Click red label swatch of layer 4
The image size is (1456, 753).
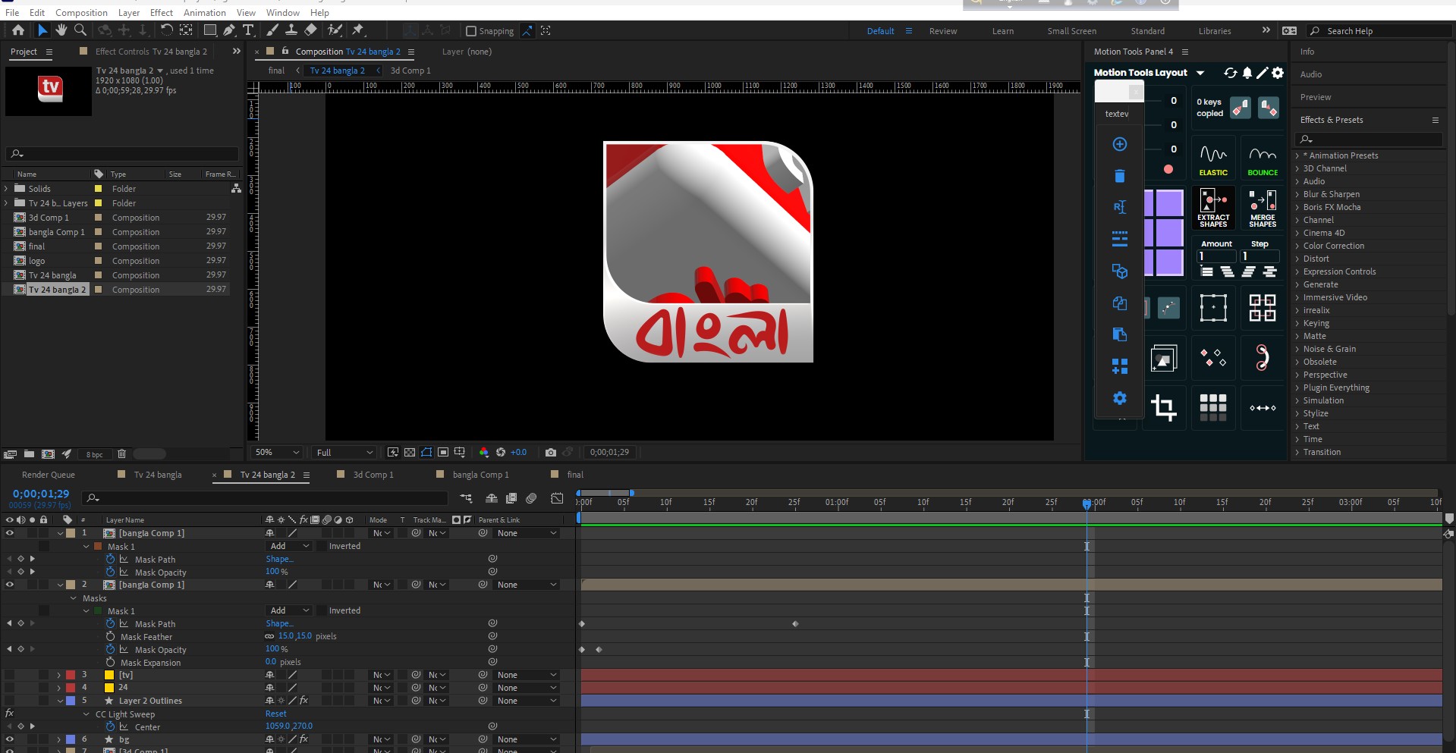point(71,688)
